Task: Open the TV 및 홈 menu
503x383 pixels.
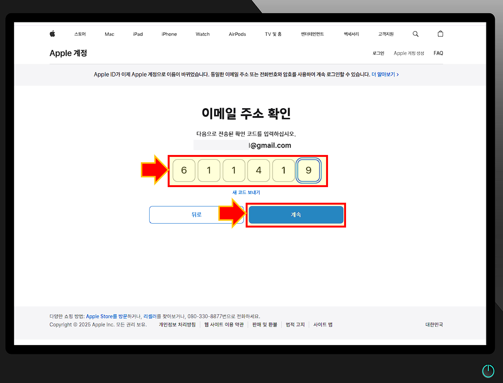Action: (273, 34)
